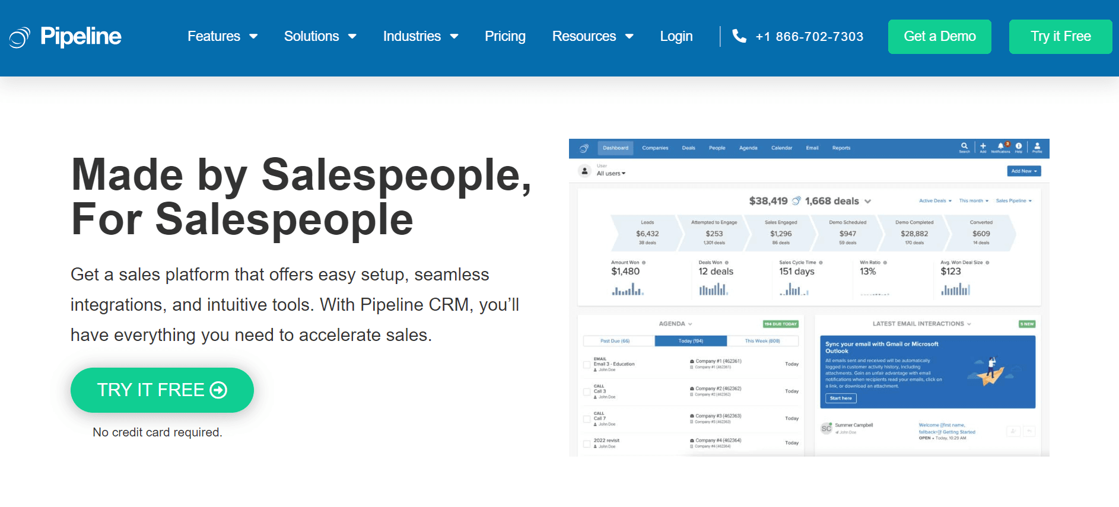Switch to the Calendar tab

781,148
